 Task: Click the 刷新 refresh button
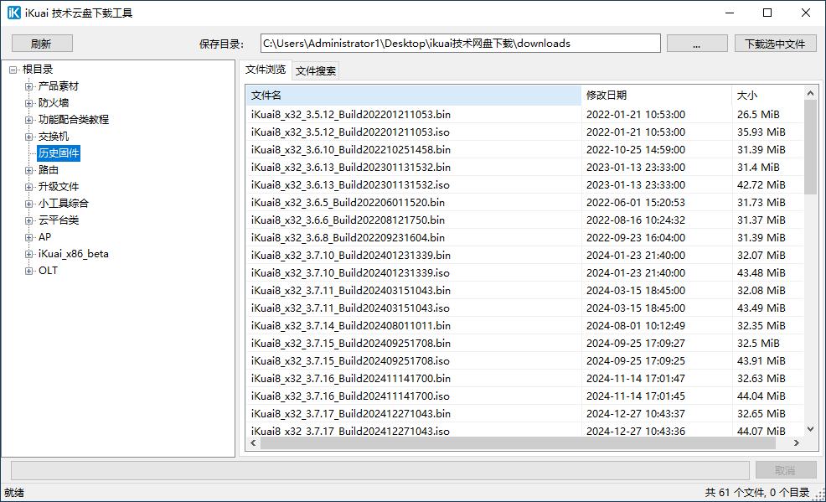42,44
